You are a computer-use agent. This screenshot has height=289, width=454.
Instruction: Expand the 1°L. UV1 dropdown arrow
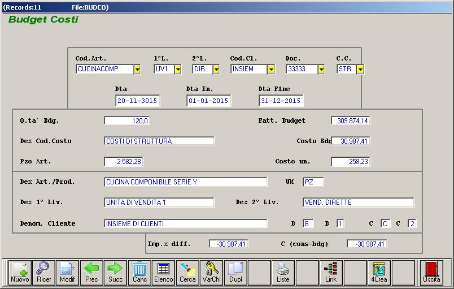pos(178,69)
